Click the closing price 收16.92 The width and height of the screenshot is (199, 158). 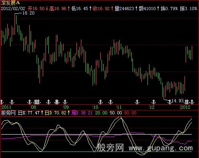tap(102, 8)
